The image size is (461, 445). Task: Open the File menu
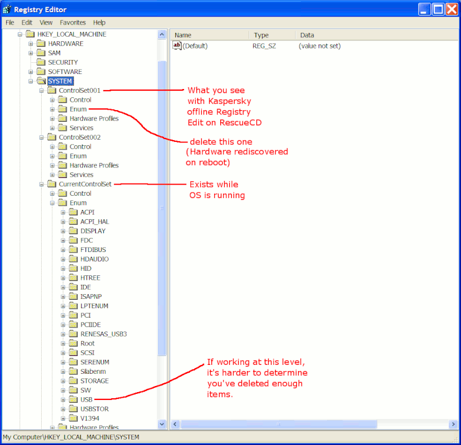(9, 23)
